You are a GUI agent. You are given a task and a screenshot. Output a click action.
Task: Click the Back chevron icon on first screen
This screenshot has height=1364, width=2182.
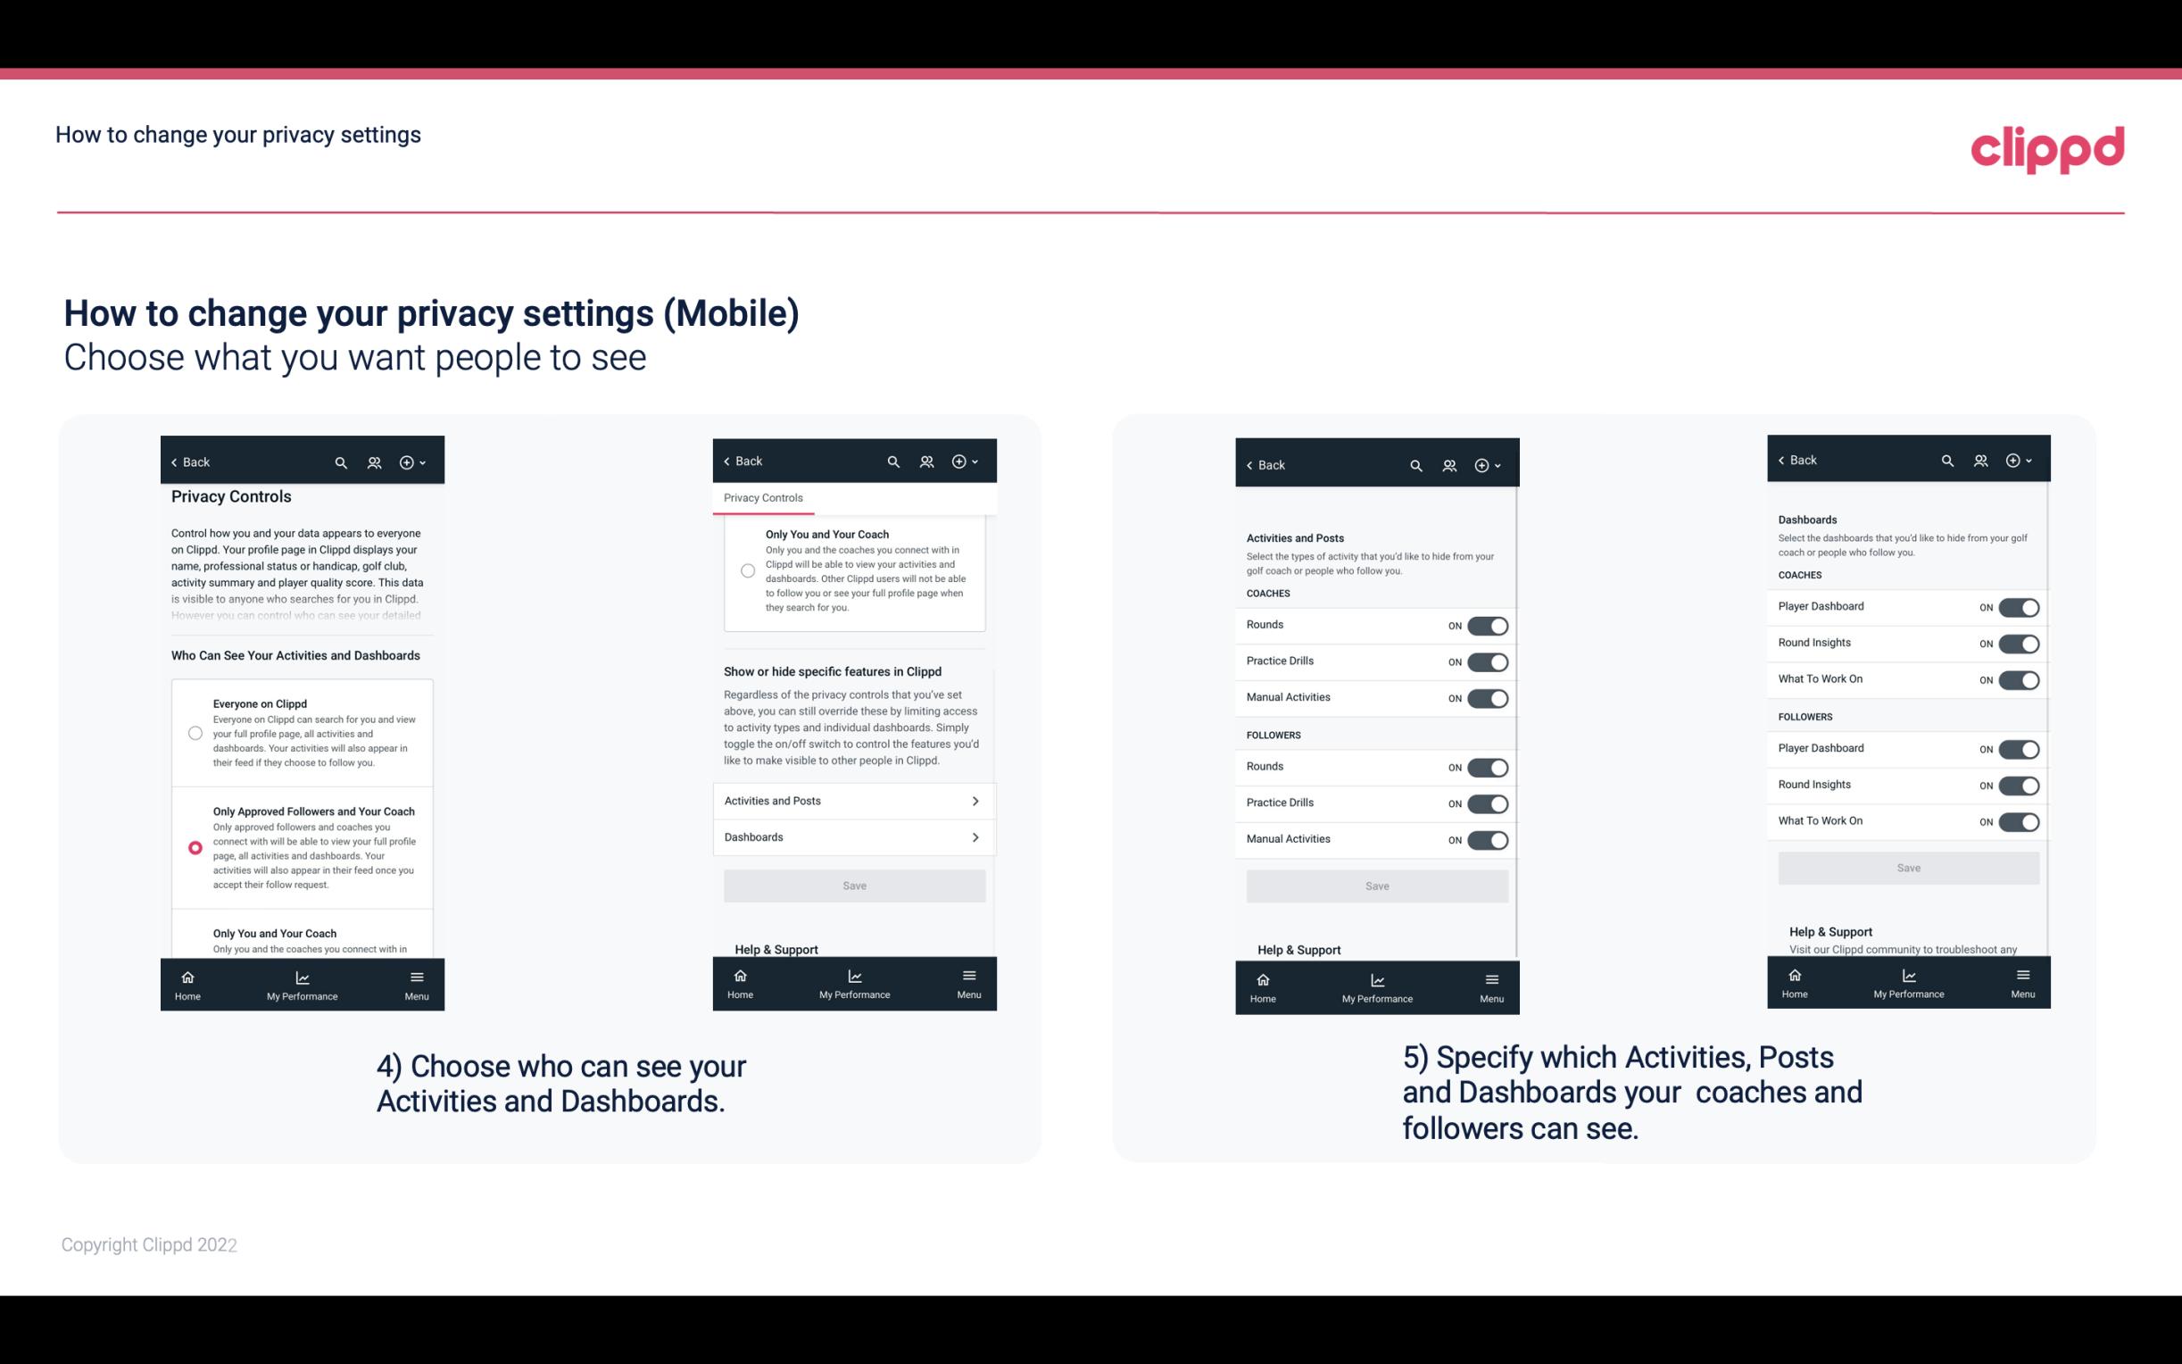pos(174,461)
